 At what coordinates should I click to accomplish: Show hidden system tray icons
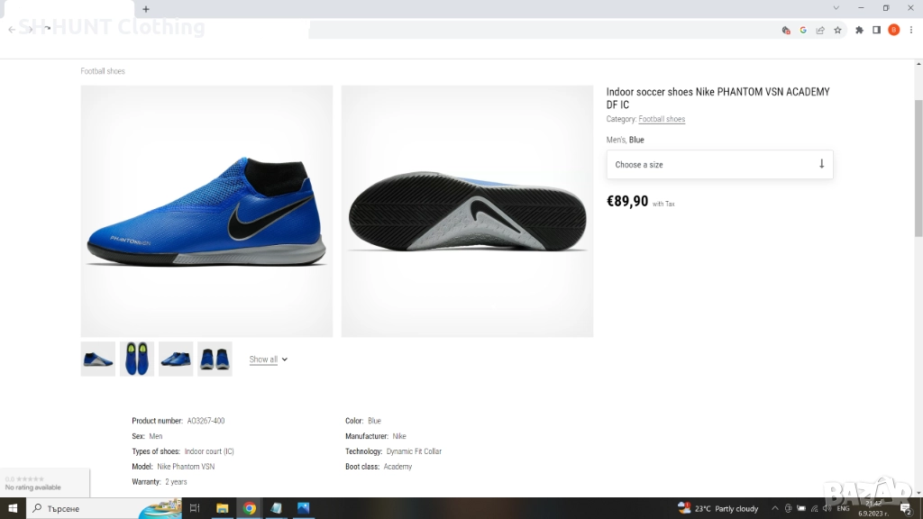coord(774,508)
